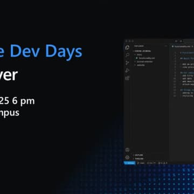
Task: Go forward with the title bar arrow
Action: (181, 41)
